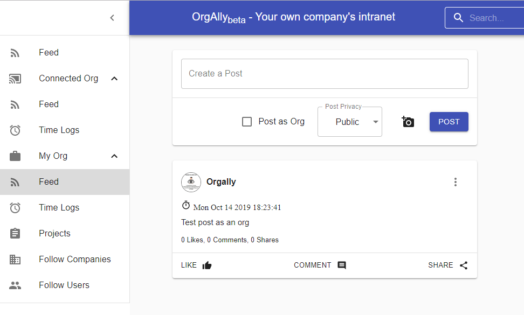Viewport: 524px width, 315px height.
Task: Click the RSS icon of top Feed
Action: point(15,53)
